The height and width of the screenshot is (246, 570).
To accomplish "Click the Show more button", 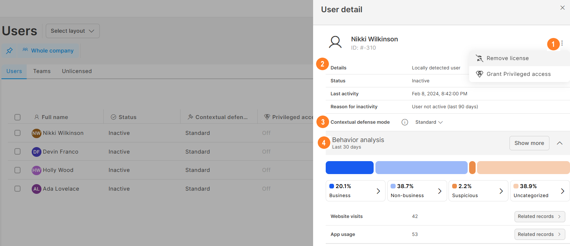I will [529, 143].
